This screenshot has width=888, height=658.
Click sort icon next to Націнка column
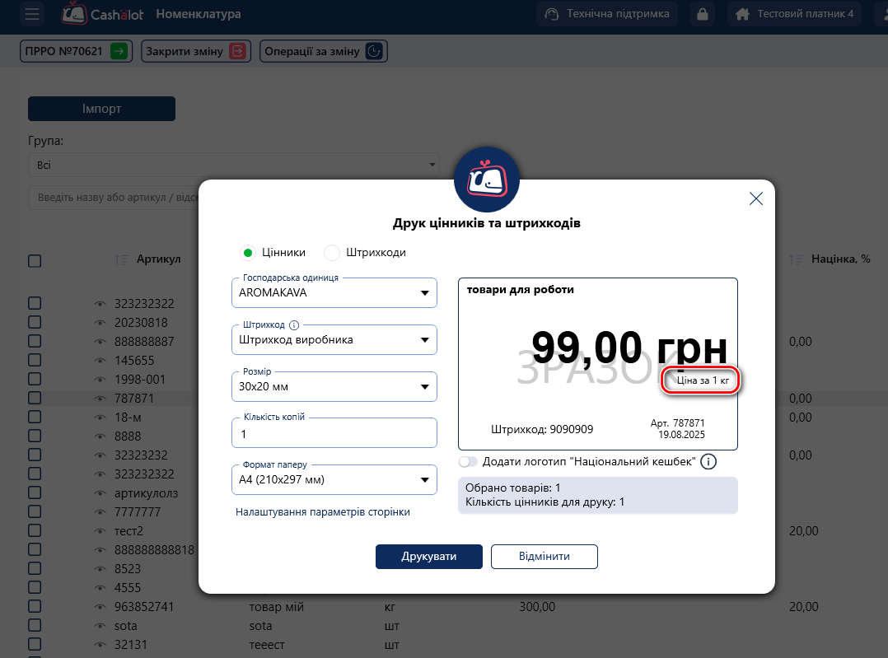[x=796, y=259]
